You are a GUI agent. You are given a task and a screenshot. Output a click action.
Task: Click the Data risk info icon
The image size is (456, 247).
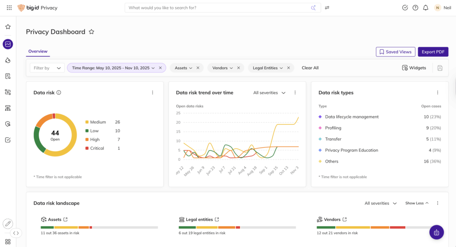59,93
